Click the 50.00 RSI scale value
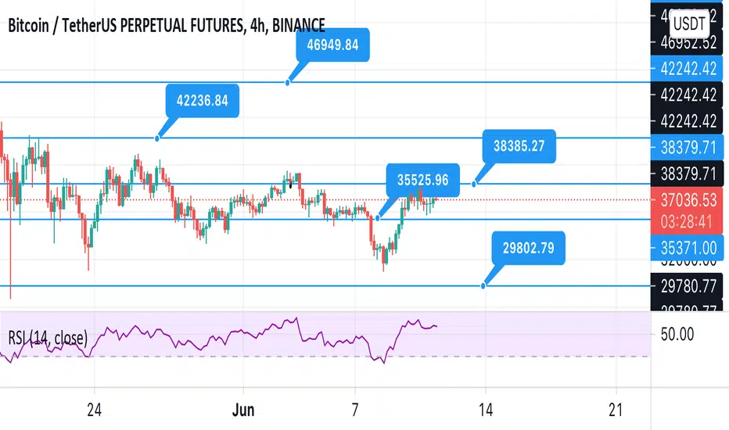Screen dimensions: 729x430 (677, 335)
